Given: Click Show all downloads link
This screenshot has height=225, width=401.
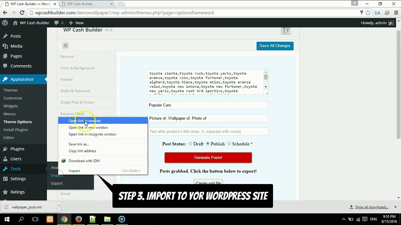Looking at the screenshot, I should click(x=372, y=207).
